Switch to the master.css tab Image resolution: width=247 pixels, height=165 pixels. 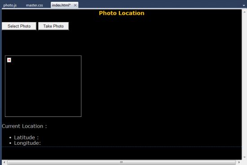[34, 5]
